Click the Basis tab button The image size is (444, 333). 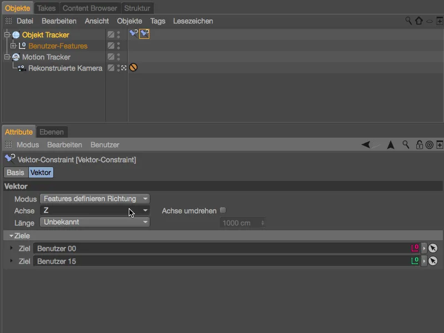point(16,173)
